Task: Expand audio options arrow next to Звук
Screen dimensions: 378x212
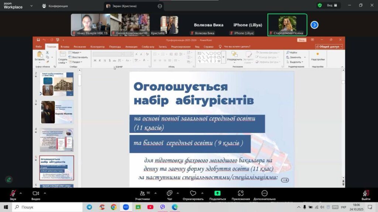Action: 20,193
